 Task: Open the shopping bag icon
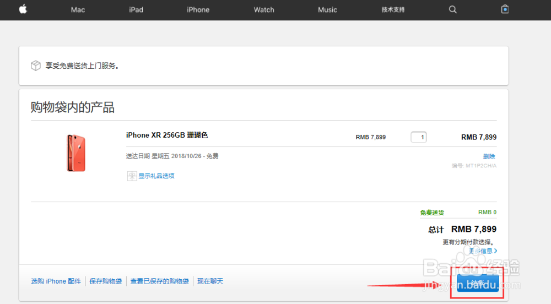click(505, 9)
